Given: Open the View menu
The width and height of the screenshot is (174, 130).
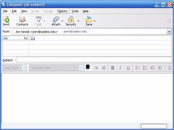Looking at the screenshot, I should (x=24, y=11).
